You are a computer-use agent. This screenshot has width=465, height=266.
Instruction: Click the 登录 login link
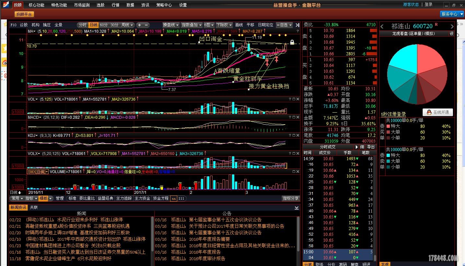click(429, 5)
